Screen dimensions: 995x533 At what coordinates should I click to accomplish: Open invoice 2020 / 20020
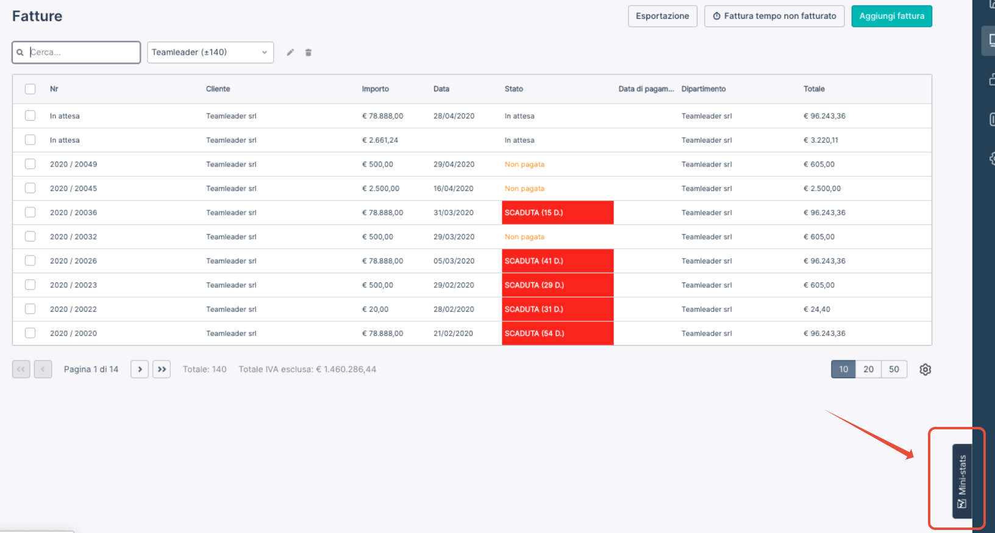(x=73, y=334)
